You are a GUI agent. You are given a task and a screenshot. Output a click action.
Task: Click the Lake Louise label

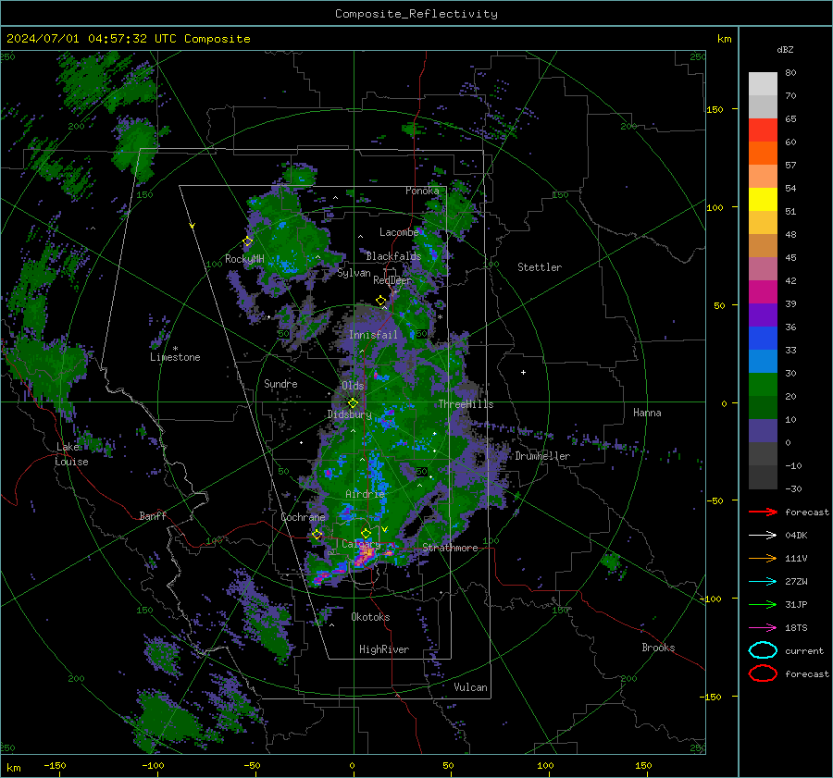[72, 454]
